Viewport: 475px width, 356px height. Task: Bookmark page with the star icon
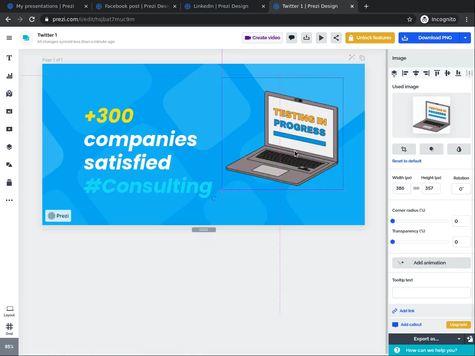tap(410, 19)
